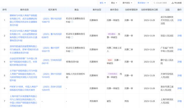The height and width of the screenshot is (108, 184).
Task: Click the 当前审理程序日期 column header
Action: click(149, 9)
